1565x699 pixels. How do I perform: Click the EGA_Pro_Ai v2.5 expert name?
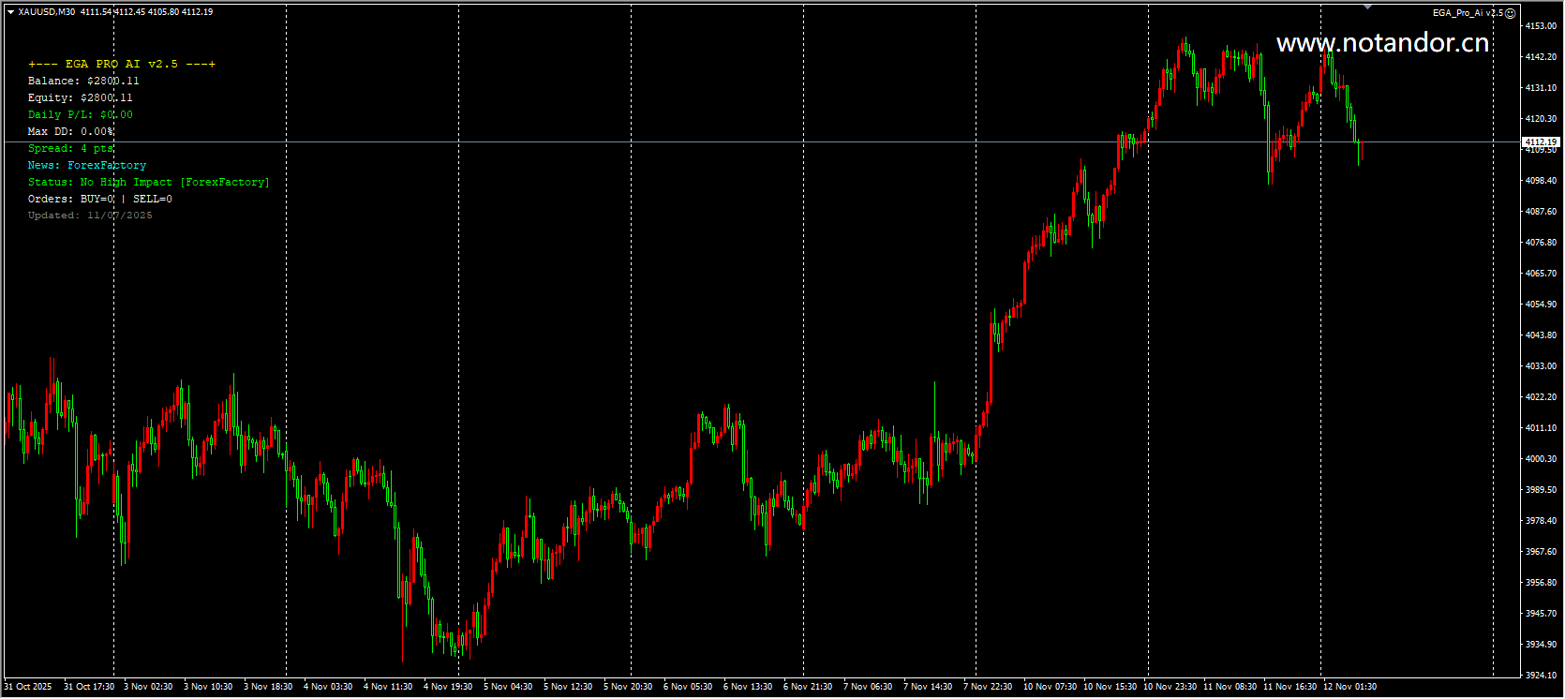click(1468, 13)
